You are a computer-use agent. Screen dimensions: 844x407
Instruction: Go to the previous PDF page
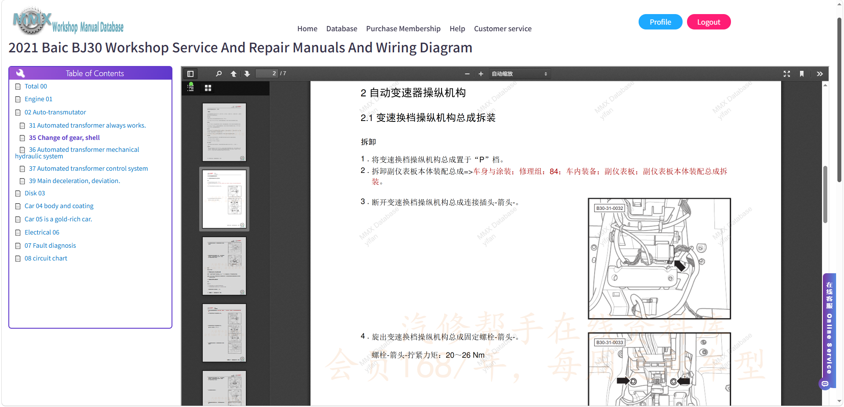[234, 74]
